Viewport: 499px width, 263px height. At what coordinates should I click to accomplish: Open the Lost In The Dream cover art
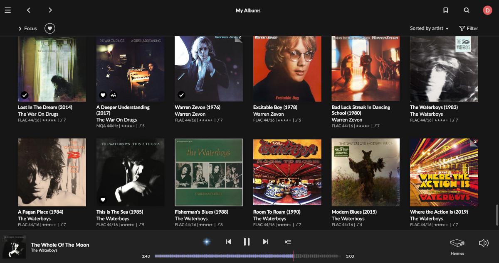[52, 69]
